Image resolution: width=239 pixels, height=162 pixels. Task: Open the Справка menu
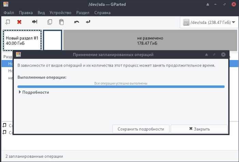102,13
